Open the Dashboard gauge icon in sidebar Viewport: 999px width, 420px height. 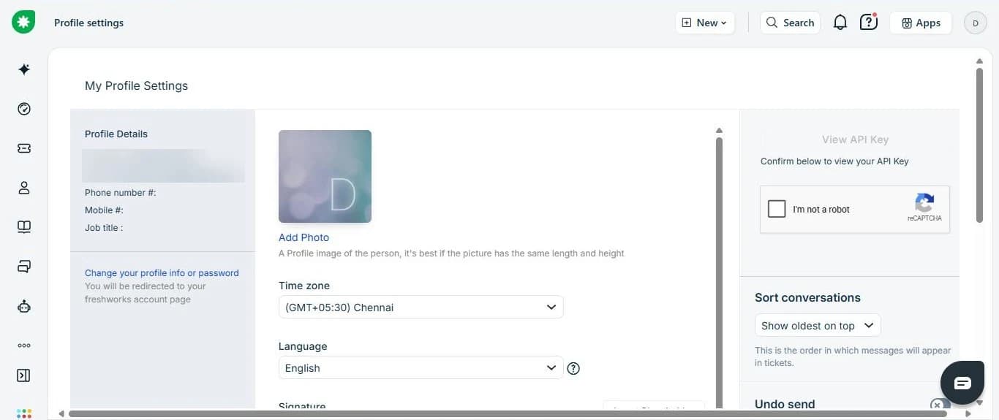24,109
